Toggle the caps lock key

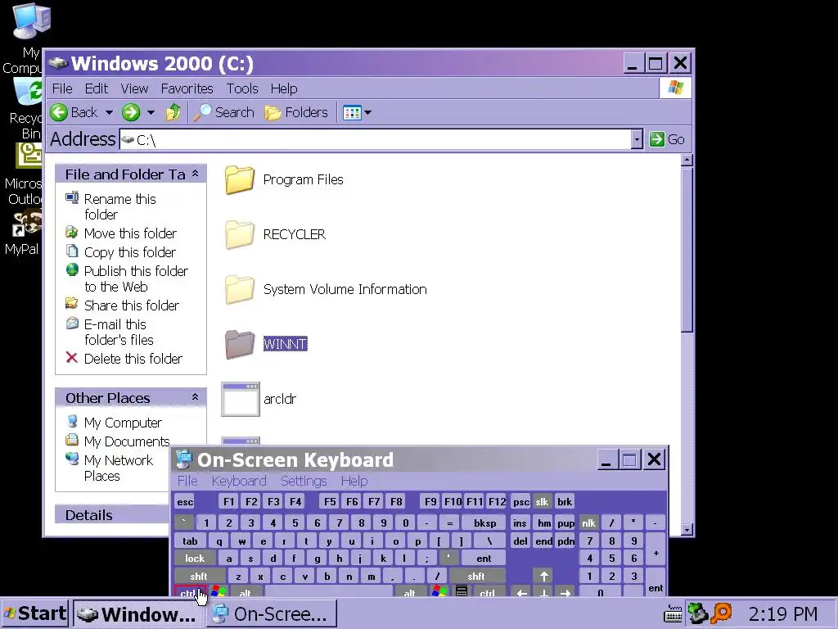pos(195,559)
